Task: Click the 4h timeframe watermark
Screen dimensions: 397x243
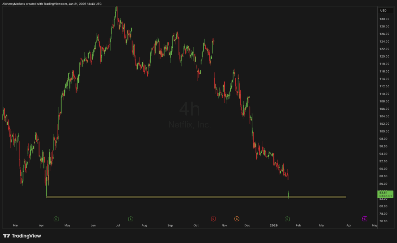Action: [x=190, y=109]
